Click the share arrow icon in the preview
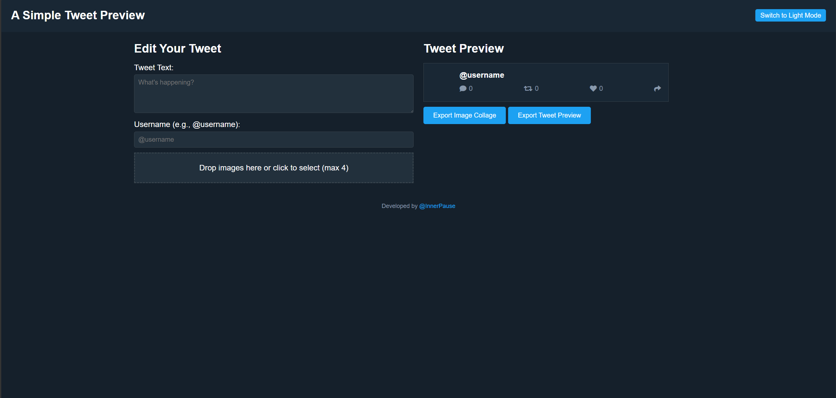This screenshot has height=398, width=836. [x=657, y=88]
